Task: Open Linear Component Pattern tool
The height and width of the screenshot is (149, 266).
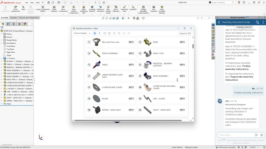Action: click(x=43, y=9)
